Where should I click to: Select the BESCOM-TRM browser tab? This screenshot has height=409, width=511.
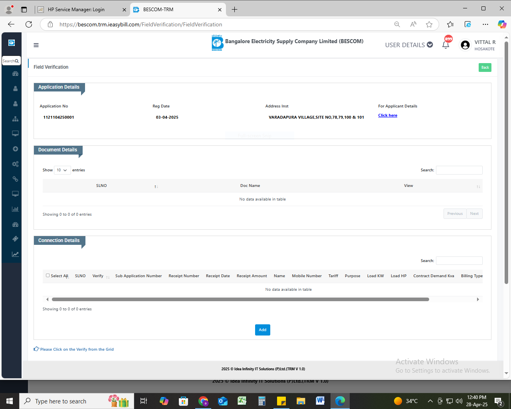click(x=178, y=9)
